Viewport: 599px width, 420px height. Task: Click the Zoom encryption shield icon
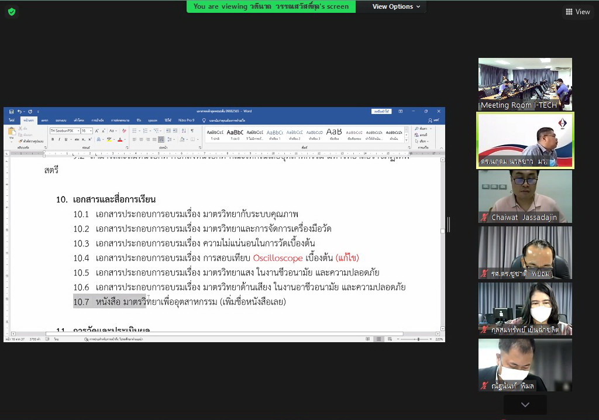(12, 12)
